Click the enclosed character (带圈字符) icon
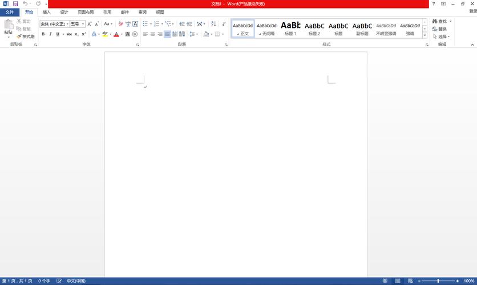Viewport: 477px width, 285px height. [x=135, y=34]
